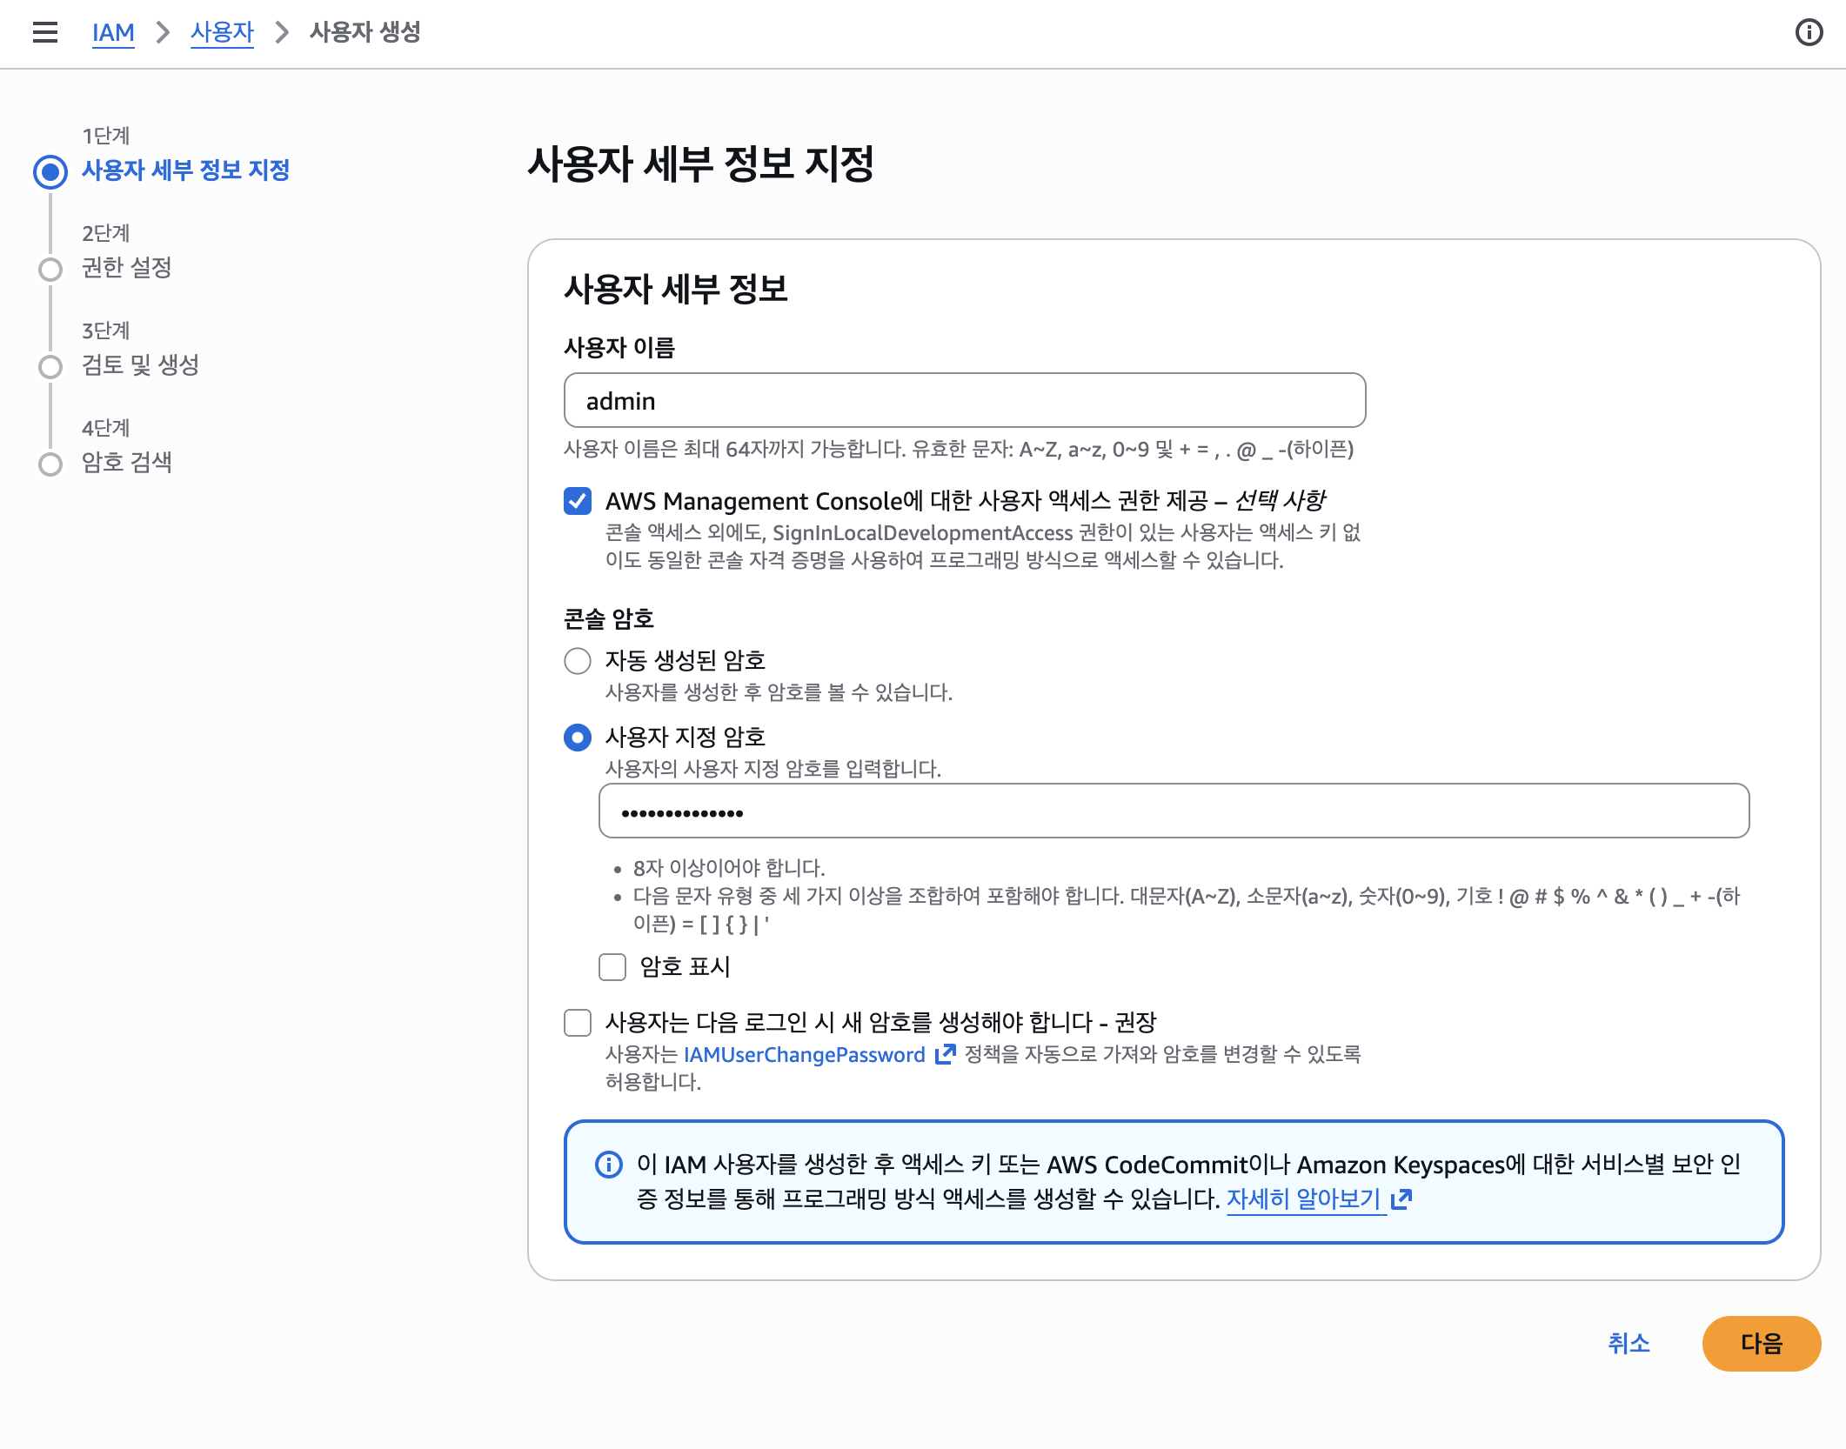This screenshot has width=1846, height=1449.
Task: Uncheck AWS Management Console access checkbox
Action: [x=578, y=501]
